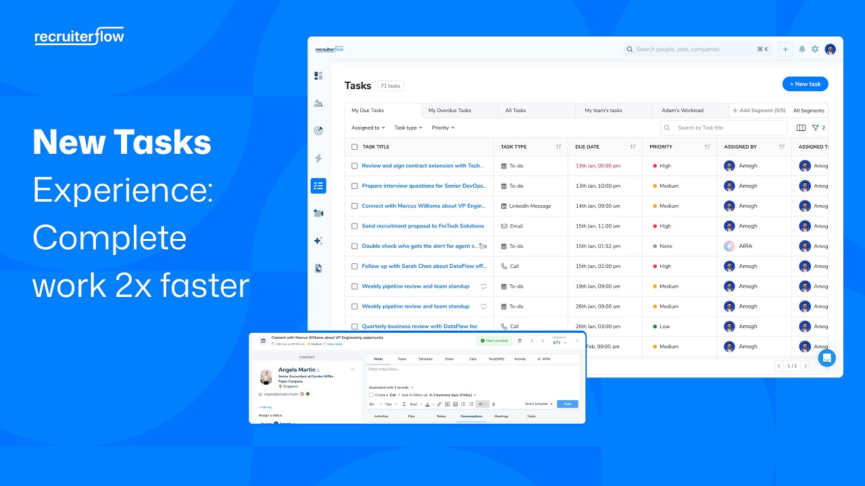Open the lightning automation sidebar icon

[318, 159]
